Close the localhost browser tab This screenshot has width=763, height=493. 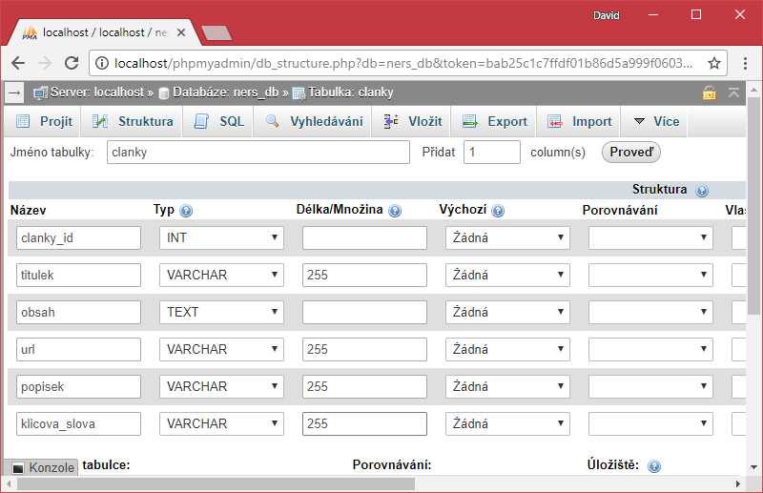(181, 32)
